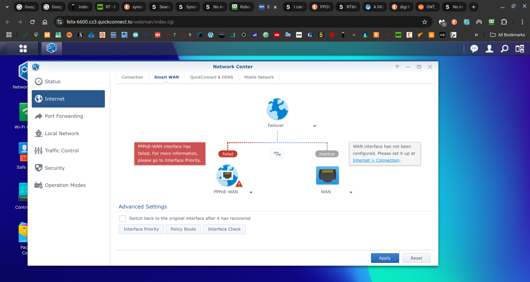530x282 pixels.
Task: Apply the Smart WAN settings
Action: 385,258
